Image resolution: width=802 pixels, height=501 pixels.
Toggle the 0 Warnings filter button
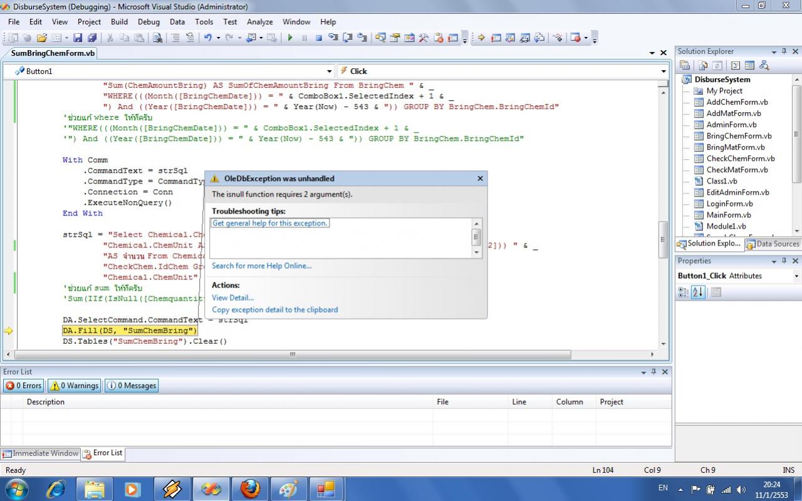[74, 386]
